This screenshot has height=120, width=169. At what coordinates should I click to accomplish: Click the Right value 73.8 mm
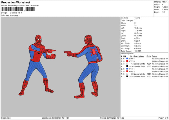(138, 31)
